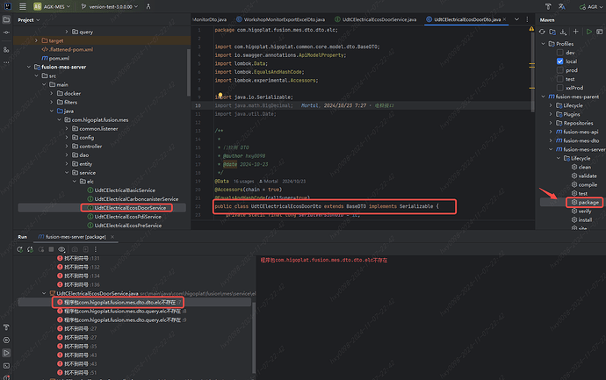Execute Maven goal console icon

600,32
